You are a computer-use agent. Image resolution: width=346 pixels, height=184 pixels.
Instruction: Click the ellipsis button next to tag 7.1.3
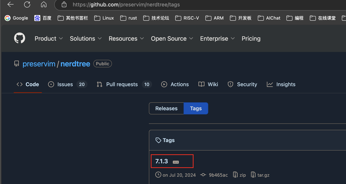pyautogui.click(x=176, y=162)
